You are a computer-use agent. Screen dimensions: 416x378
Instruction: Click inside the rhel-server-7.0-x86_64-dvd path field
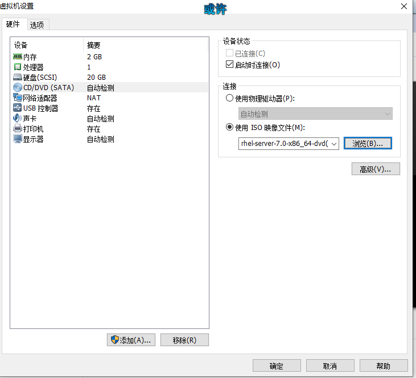pos(285,144)
